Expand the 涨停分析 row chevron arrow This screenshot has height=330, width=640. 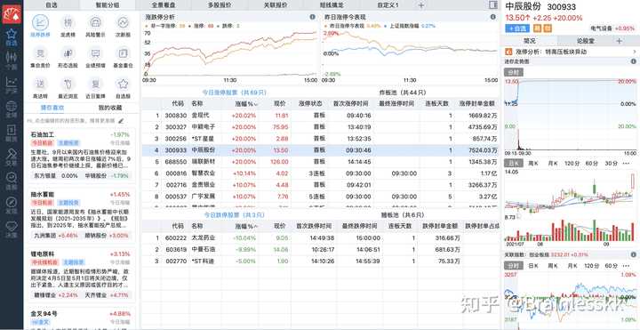(x=635, y=52)
